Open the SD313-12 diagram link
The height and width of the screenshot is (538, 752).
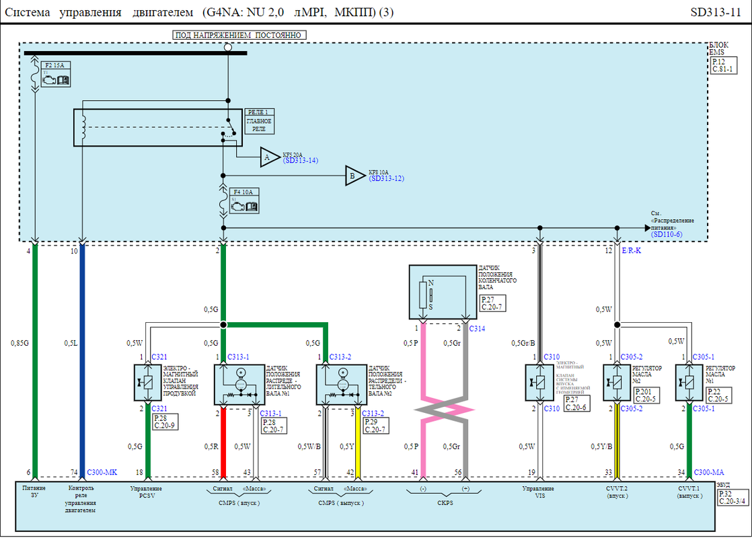point(387,178)
